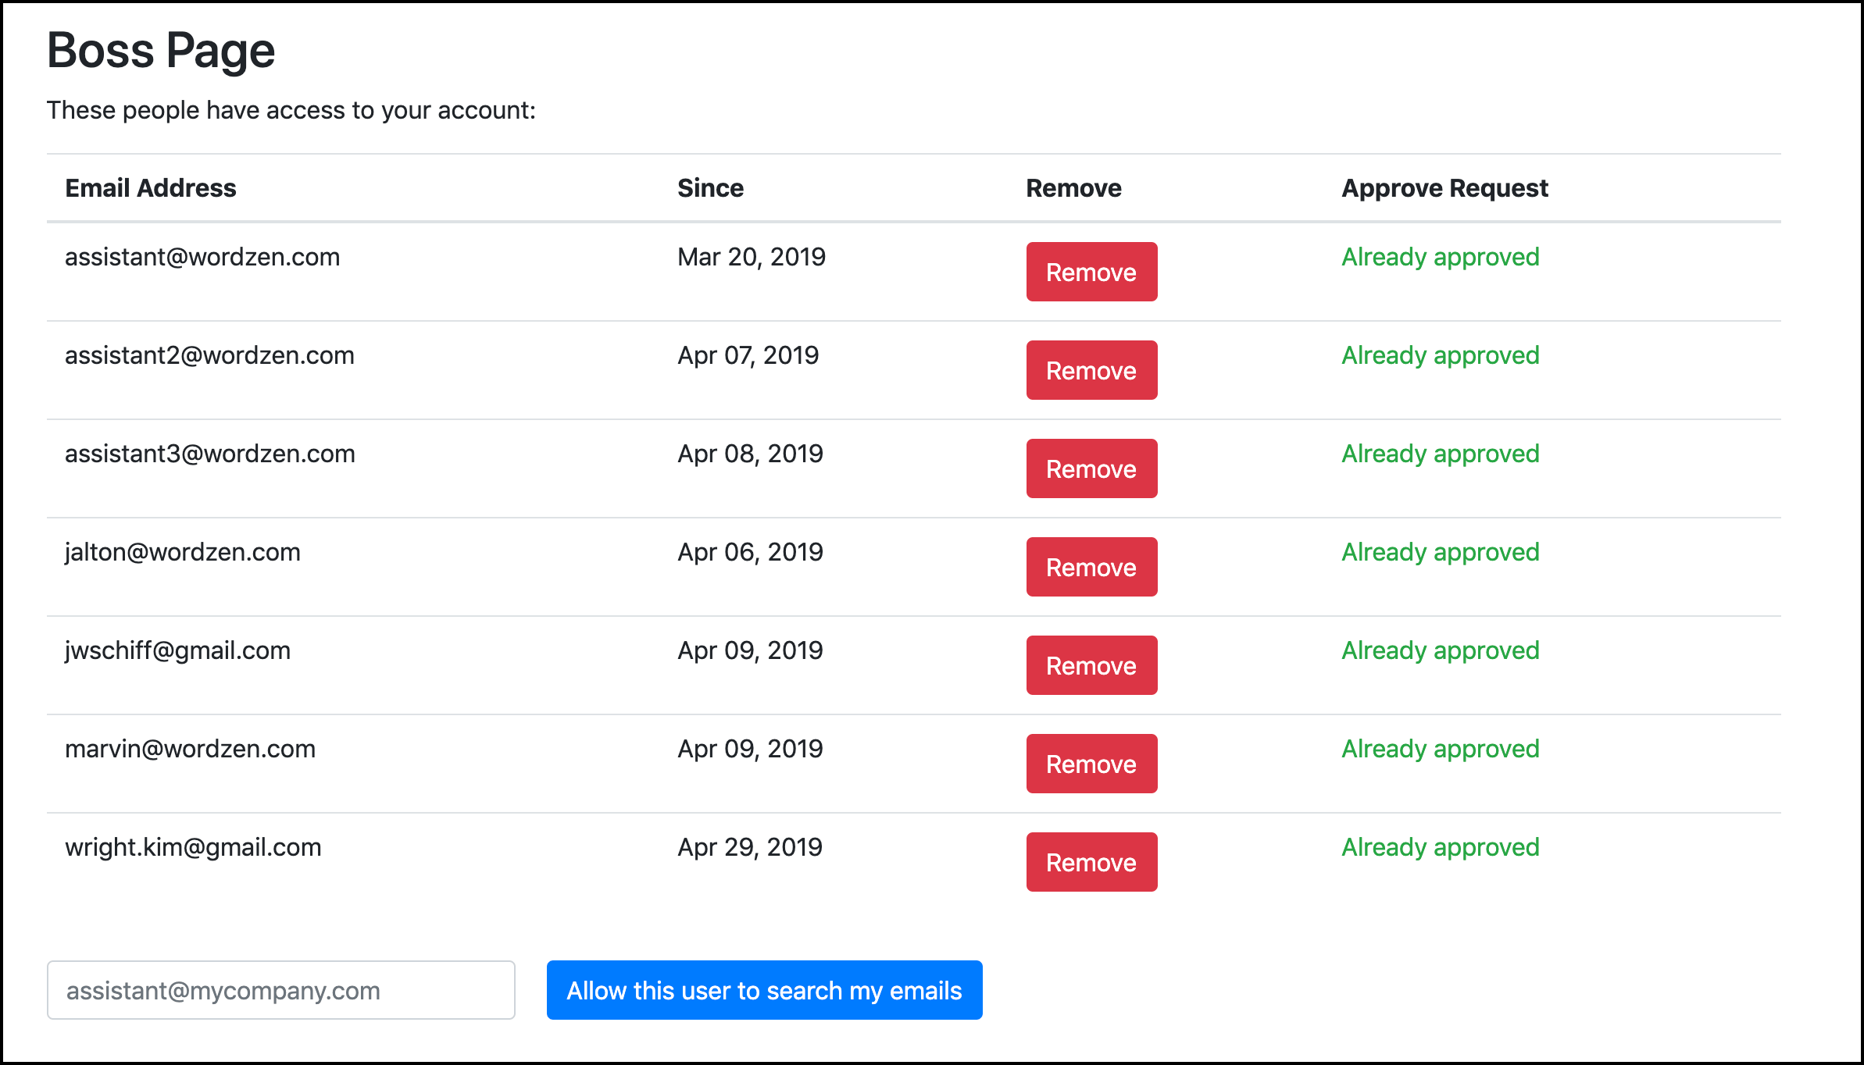Remove access for assistant@wordzen.com
The width and height of the screenshot is (1864, 1065).
point(1091,272)
